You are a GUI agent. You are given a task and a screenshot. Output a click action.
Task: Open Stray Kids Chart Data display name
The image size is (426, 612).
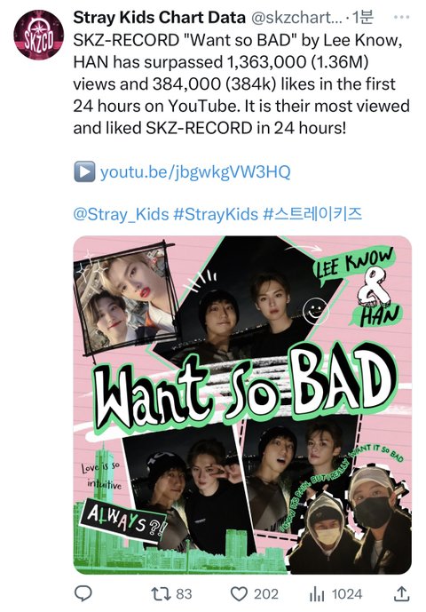click(160, 18)
